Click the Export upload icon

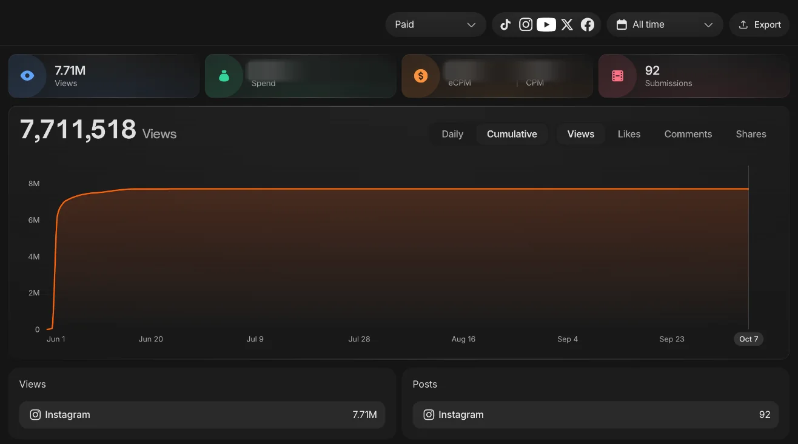point(743,25)
